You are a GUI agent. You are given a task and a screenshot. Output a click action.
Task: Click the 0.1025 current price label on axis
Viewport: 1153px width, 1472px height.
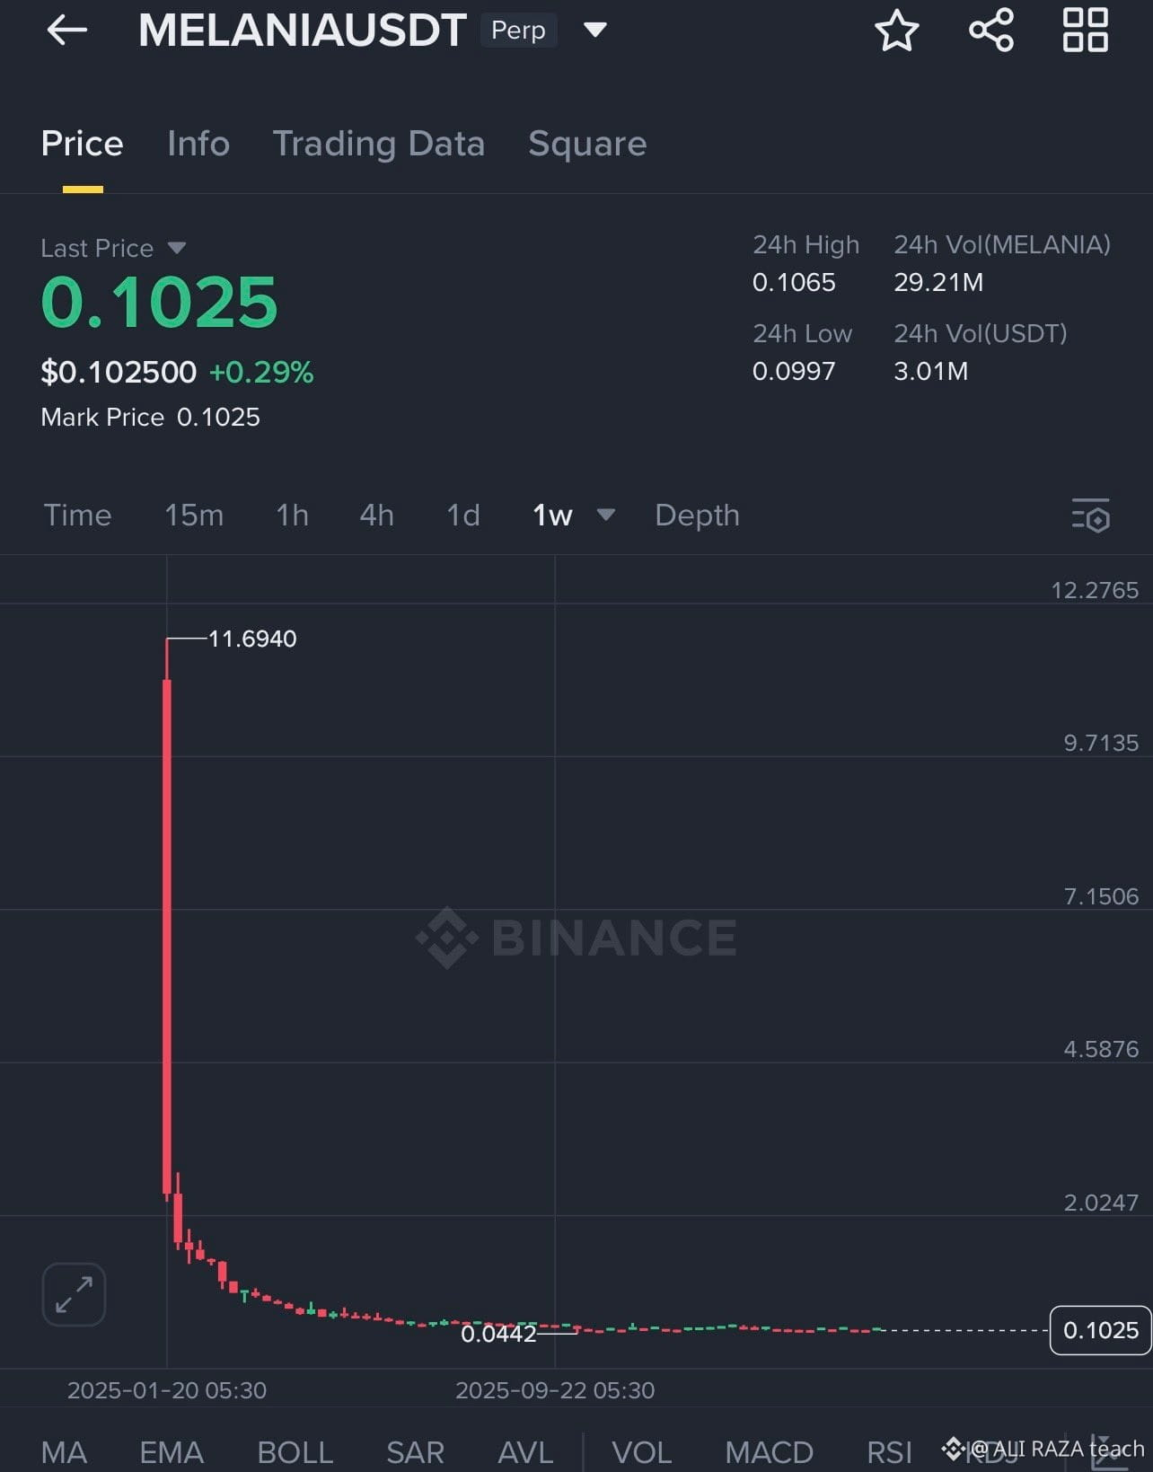click(1101, 1330)
